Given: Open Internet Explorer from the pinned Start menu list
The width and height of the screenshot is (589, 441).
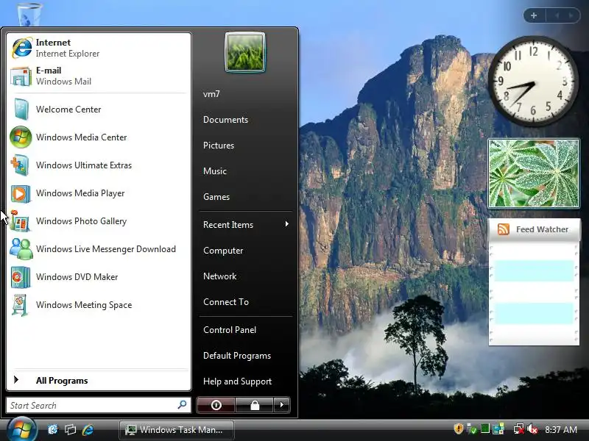Looking at the screenshot, I should point(99,48).
